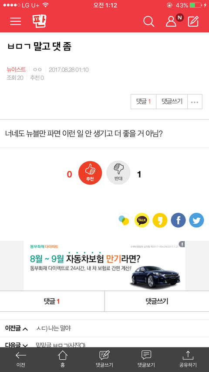The image size is (209, 372).
Task: Tap the write post pencil icon
Action: [x=193, y=21]
